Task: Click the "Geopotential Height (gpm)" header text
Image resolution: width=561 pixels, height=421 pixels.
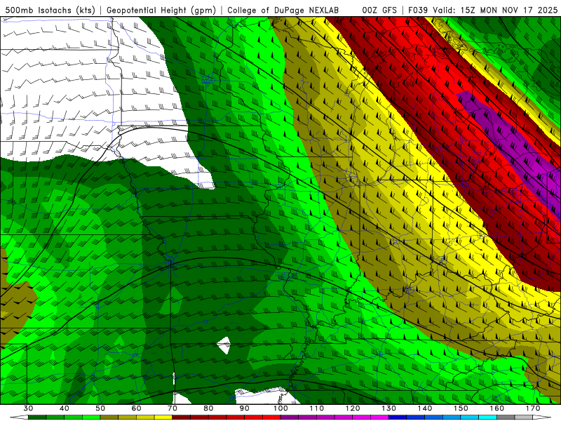Action: coord(161,10)
